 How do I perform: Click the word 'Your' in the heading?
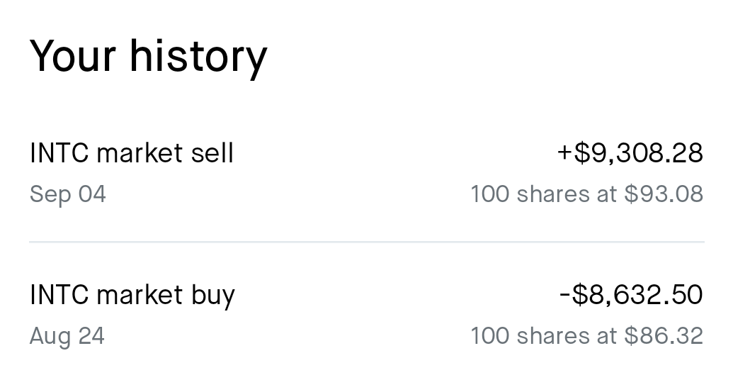pos(72,56)
